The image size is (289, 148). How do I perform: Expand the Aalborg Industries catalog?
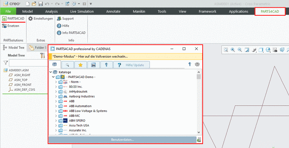pyautogui.click(x=56, y=96)
